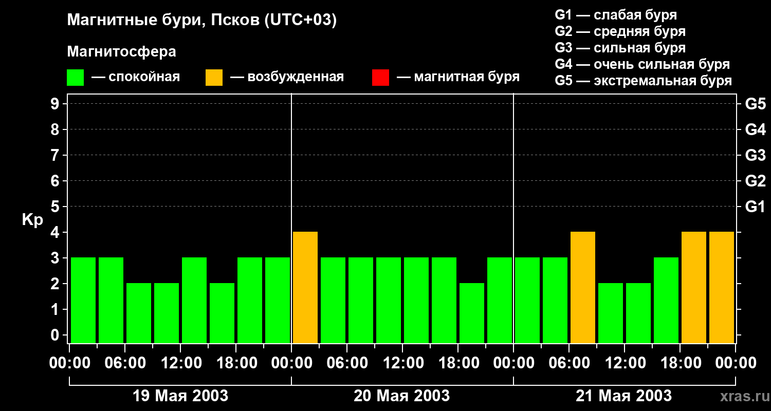Select the chart title 'Магнитные бури, Псков'
Screen dimensions: 771x411
(x=201, y=21)
